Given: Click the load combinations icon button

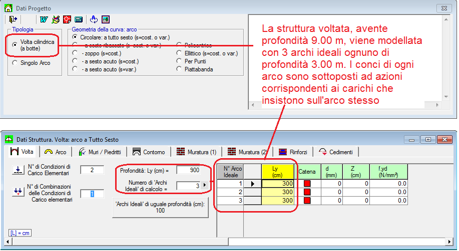Looking at the screenshot, I should click(x=18, y=193).
